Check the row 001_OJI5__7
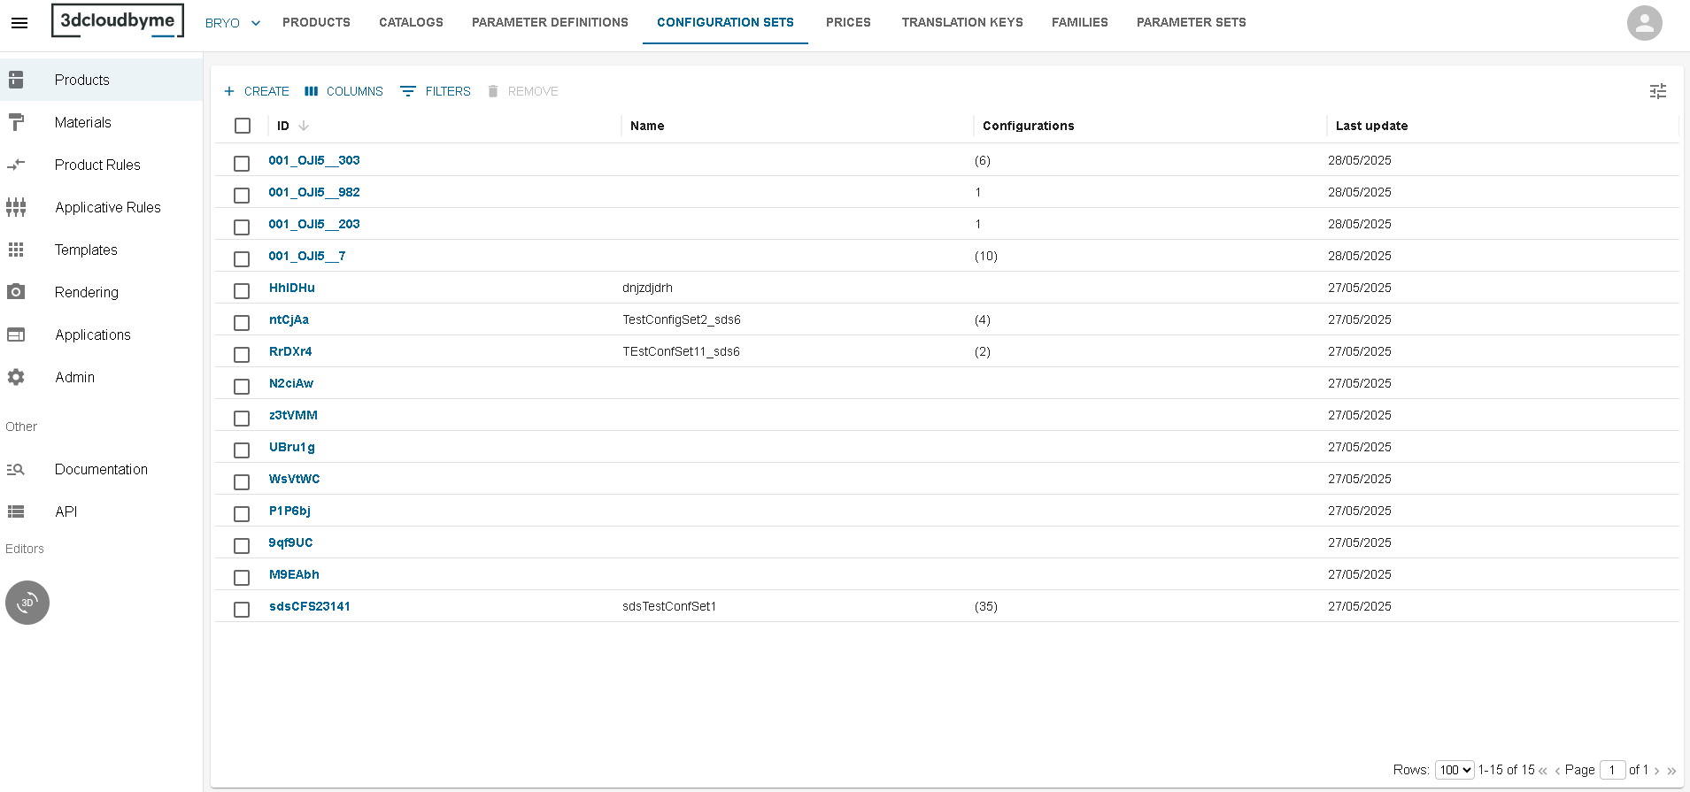1690x792 pixels. coord(242,259)
